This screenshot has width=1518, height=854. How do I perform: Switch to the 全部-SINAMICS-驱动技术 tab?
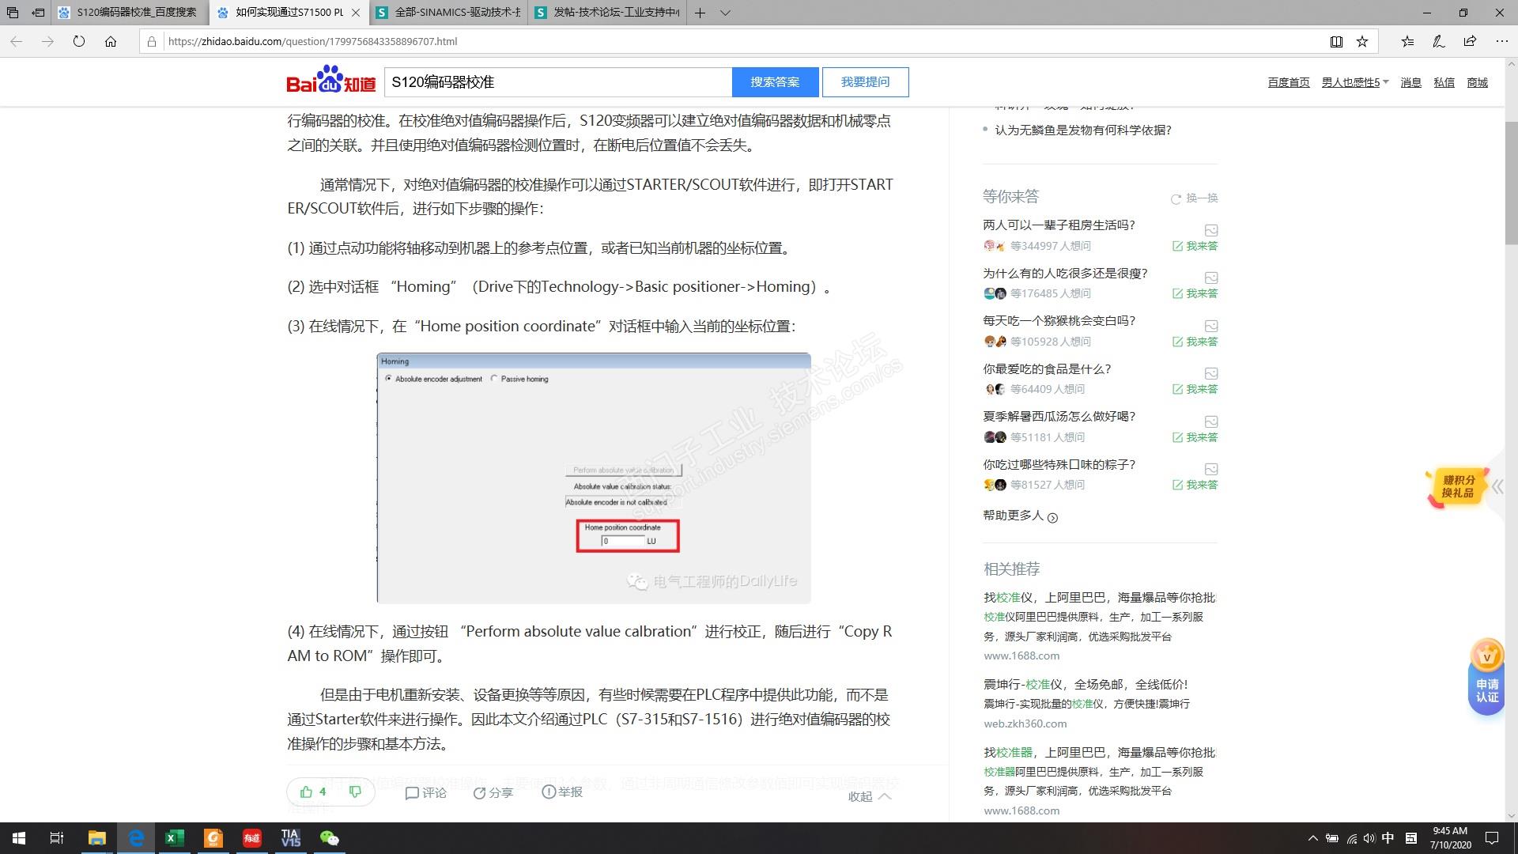click(455, 13)
